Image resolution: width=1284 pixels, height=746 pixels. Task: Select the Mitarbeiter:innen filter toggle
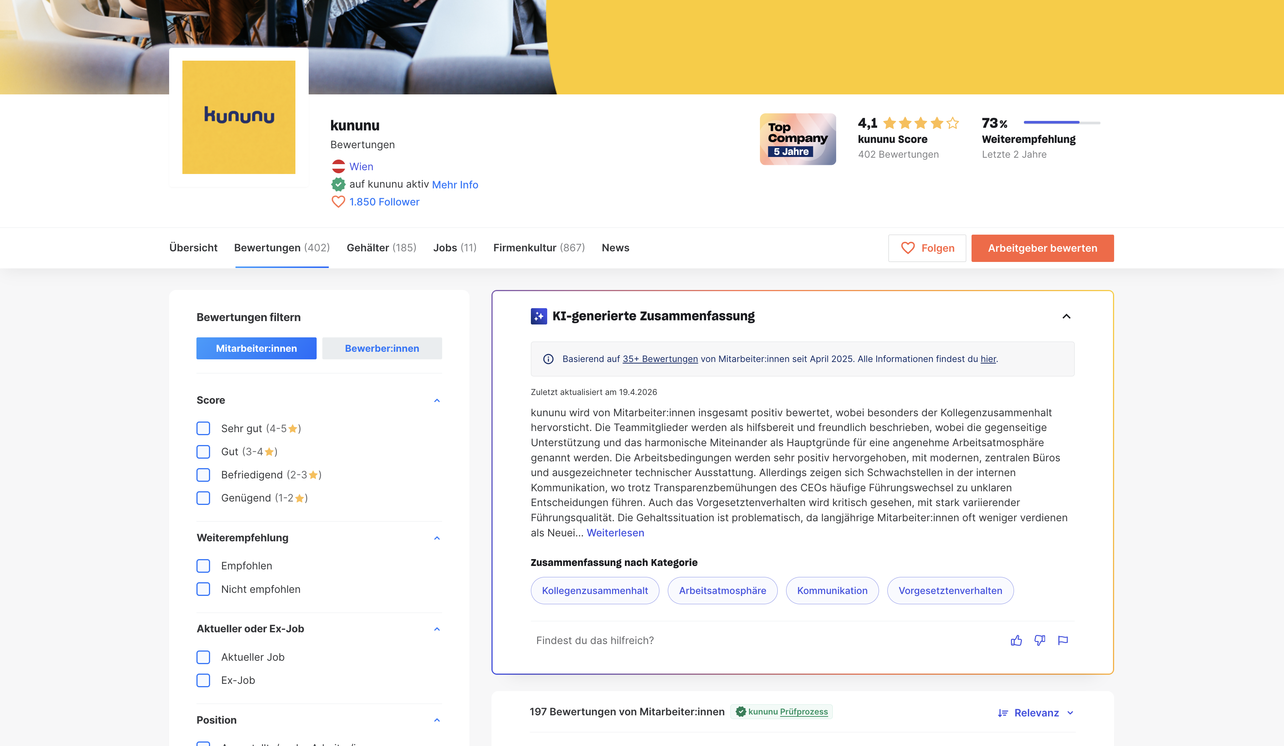click(256, 348)
